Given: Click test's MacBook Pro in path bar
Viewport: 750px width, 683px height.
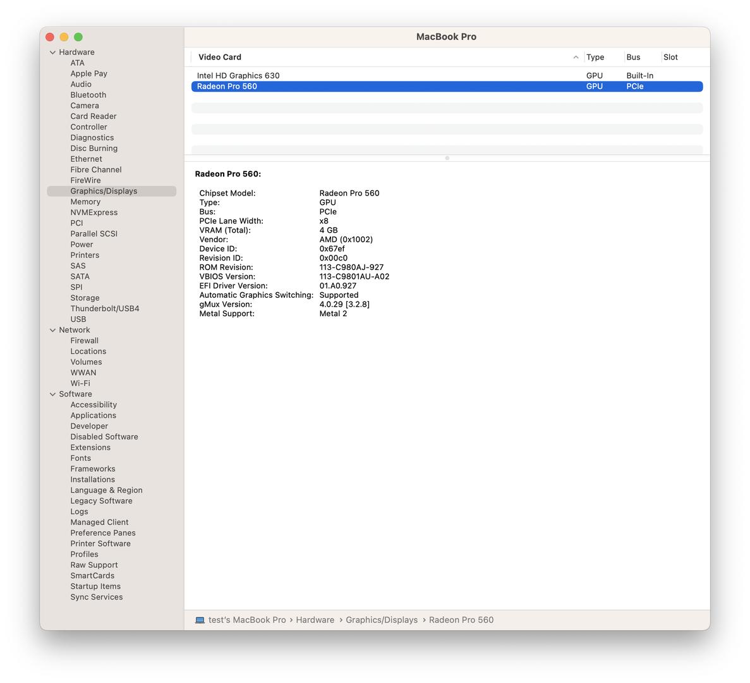Looking at the screenshot, I should pyautogui.click(x=247, y=620).
